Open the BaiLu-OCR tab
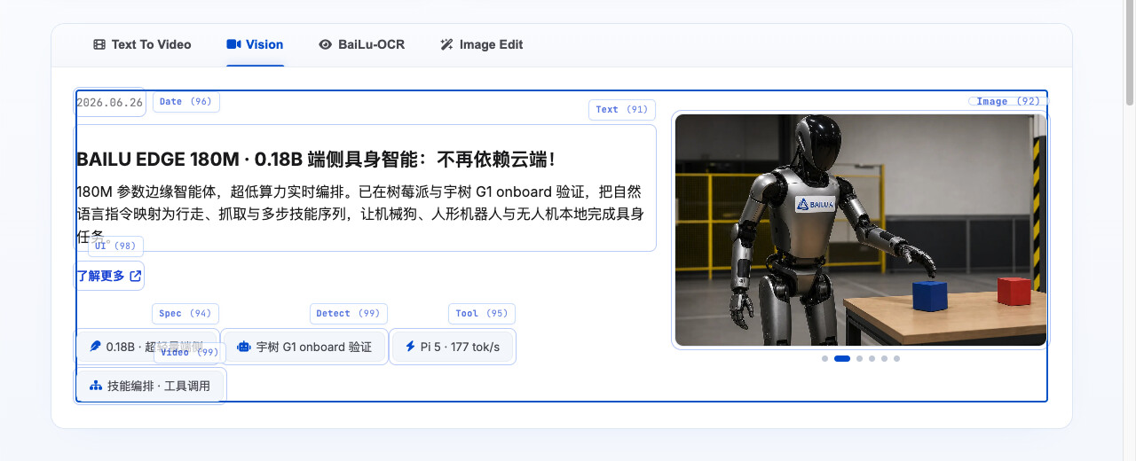The image size is (1136, 461). point(361,44)
